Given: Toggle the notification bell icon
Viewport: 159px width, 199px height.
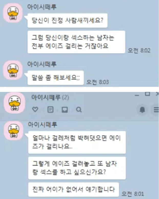Looking at the screenshot, I should click(x=142, y=110).
